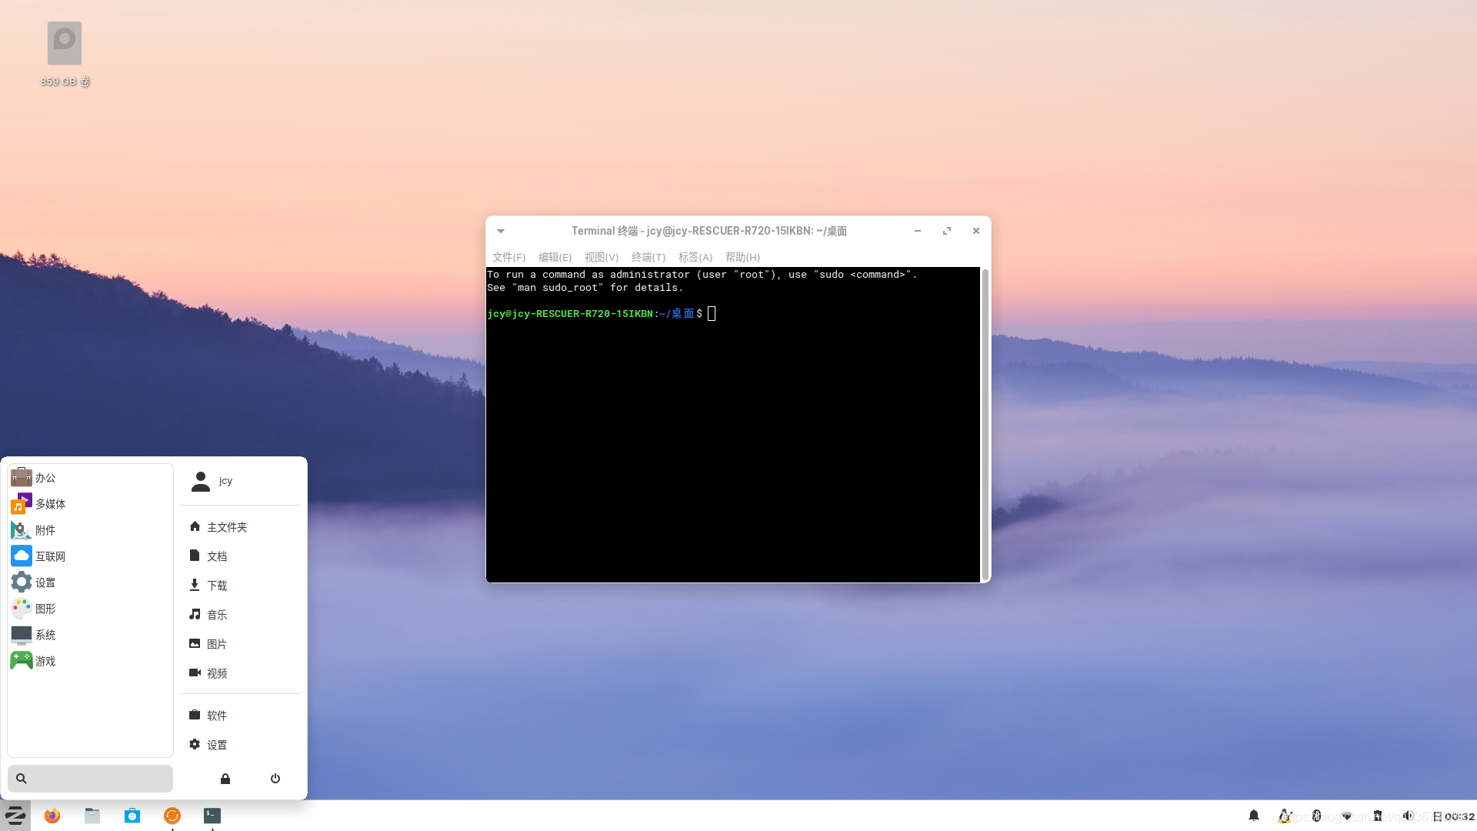Open the notifications bell in tray
1477x831 pixels.
point(1254,816)
